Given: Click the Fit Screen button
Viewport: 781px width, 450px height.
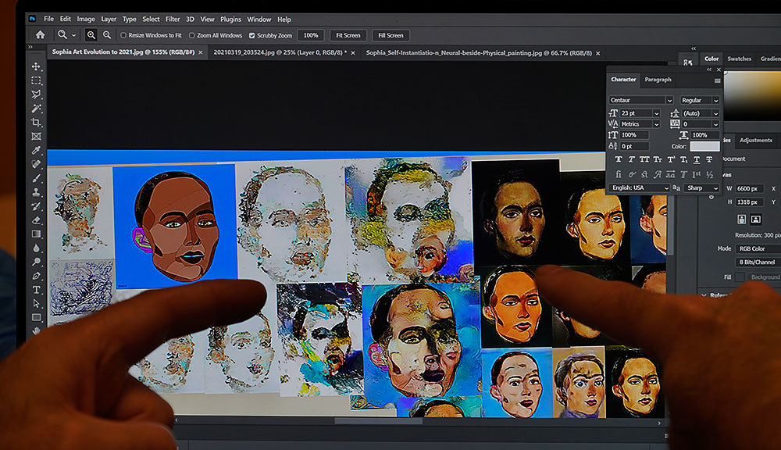Looking at the screenshot, I should coord(348,35).
